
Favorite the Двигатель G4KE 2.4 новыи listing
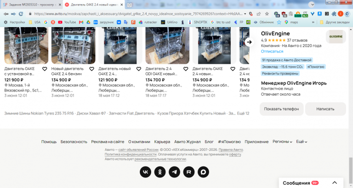click(233, 69)
